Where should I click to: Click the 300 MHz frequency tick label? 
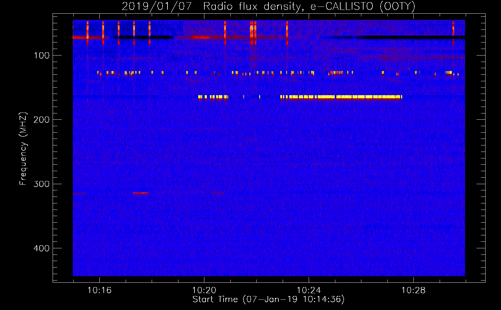pyautogui.click(x=42, y=184)
